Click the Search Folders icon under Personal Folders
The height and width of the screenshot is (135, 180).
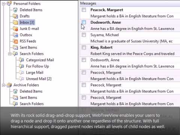pyautogui.click(x=15, y=54)
